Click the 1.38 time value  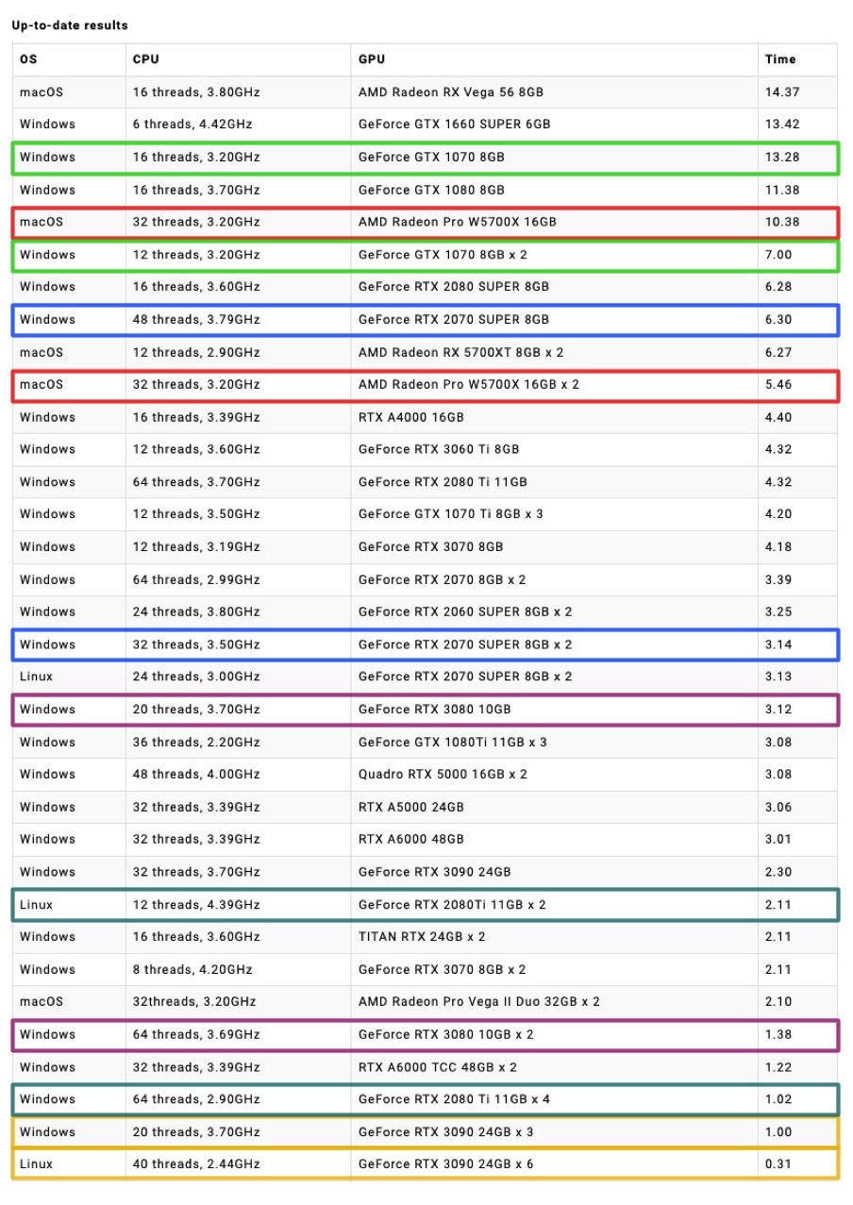778,1035
